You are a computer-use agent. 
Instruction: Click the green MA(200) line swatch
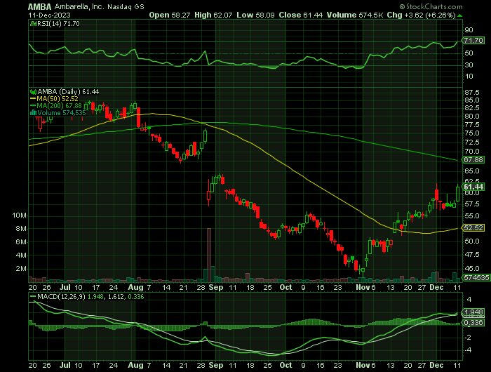pos(33,106)
